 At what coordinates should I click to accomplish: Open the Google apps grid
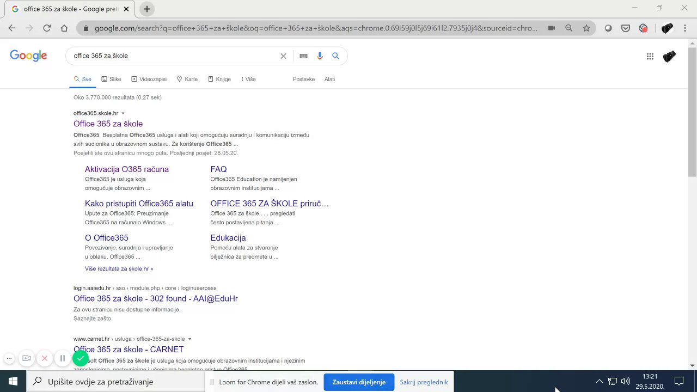tap(650, 56)
